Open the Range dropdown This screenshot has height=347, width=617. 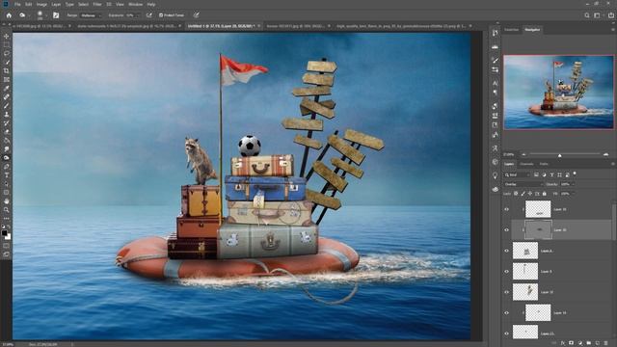pyautogui.click(x=91, y=15)
